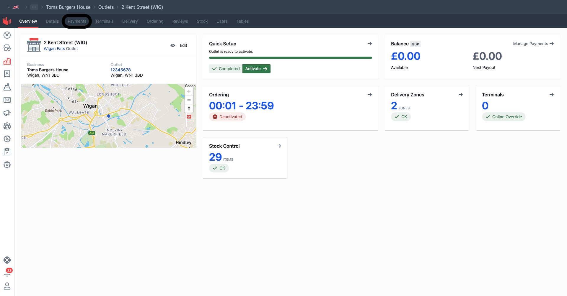Open the dashboard gauge icon in sidebar
Viewport: 567px width, 296px height.
click(7, 35)
